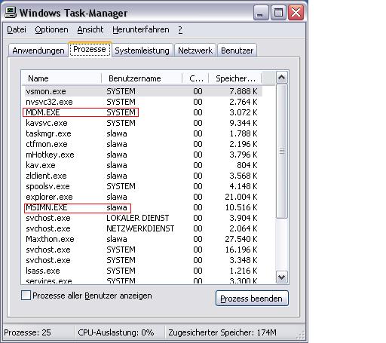Viewport: 386px width, 343px height.
Task: Maximize the Task-Manager window
Action: point(278,13)
